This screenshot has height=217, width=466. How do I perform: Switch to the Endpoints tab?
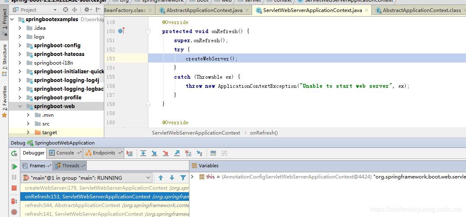104,153
